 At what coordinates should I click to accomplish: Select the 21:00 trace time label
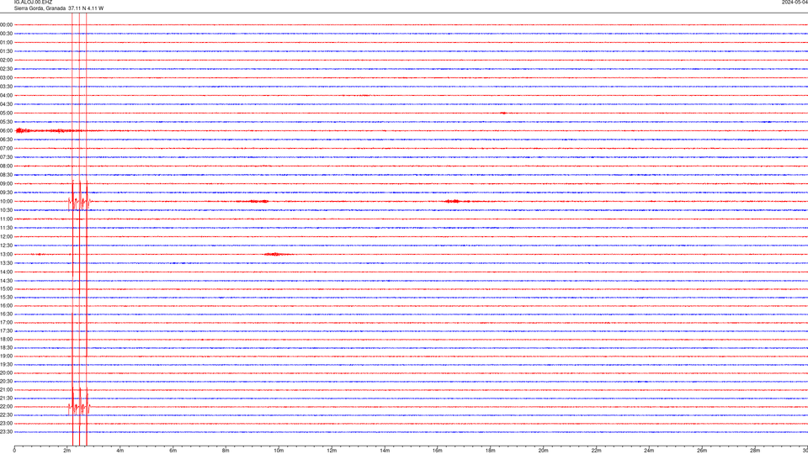click(x=6, y=389)
